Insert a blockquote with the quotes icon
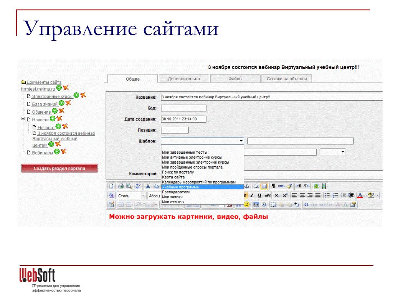Image resolution: width=393 pixels, height=295 pixels. [x=306, y=205]
